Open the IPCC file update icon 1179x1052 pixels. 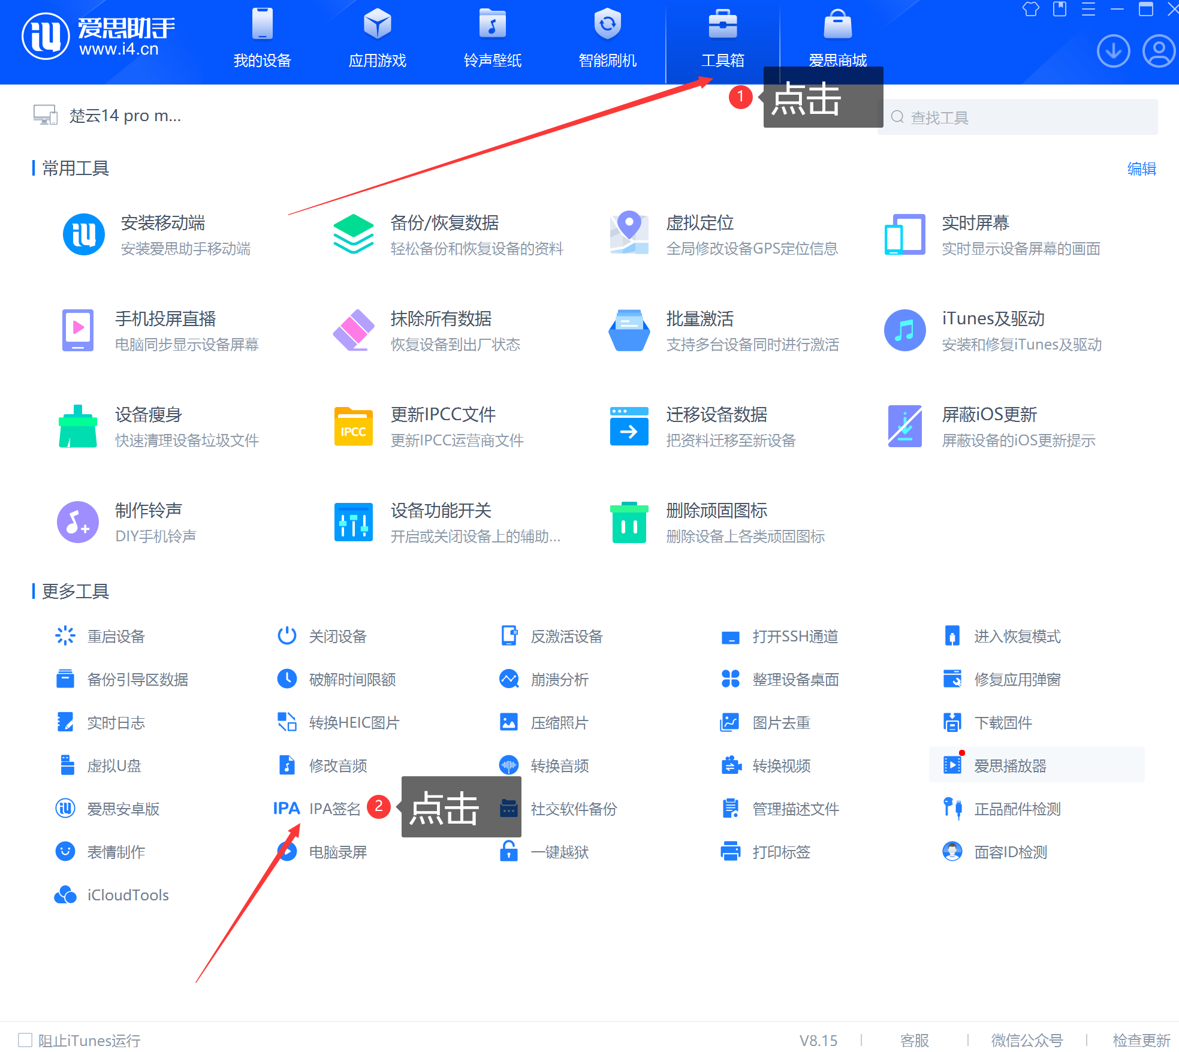(353, 426)
